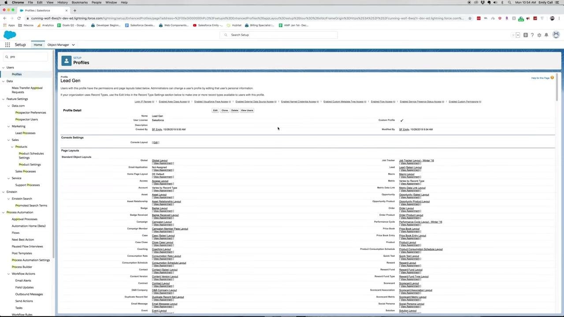This screenshot has height=317, width=564.
Task: Click the browser back arrow
Action: tap(4, 18)
